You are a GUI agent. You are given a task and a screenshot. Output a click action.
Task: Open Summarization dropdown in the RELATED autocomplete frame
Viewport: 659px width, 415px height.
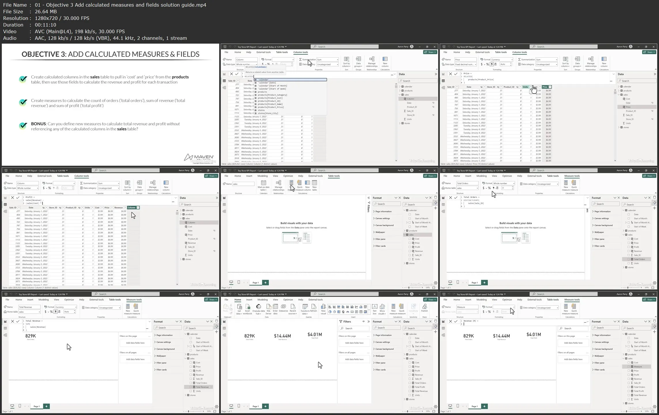pyautogui.click(x=328, y=60)
